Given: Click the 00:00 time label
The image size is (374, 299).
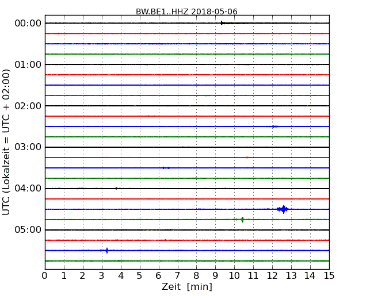Looking at the screenshot, I should (28, 24).
